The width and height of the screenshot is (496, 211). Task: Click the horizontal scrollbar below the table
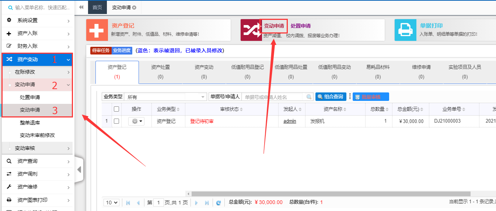tap(331, 194)
